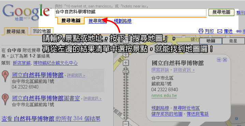
Task: Maximize info balloon with plus icon
Action: 219,60
